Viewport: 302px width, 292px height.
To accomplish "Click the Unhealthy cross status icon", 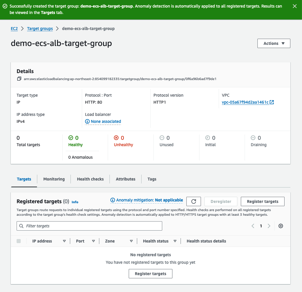I will pyautogui.click(x=116, y=138).
